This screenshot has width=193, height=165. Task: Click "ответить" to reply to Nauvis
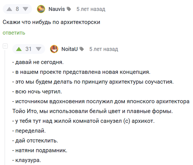pyautogui.click(x=14, y=33)
